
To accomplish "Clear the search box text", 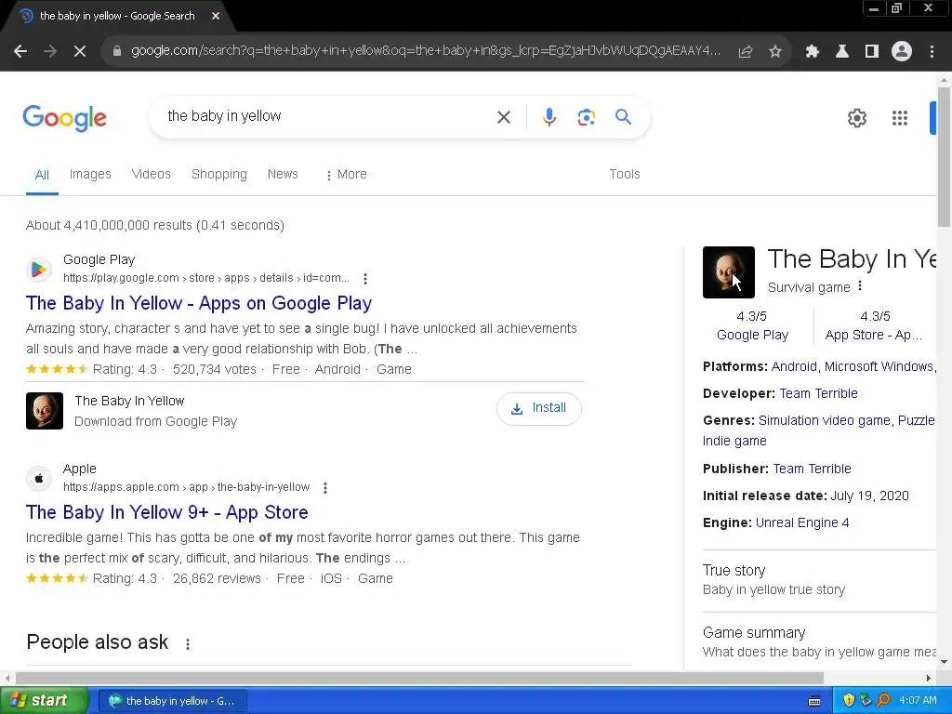I will pos(504,117).
